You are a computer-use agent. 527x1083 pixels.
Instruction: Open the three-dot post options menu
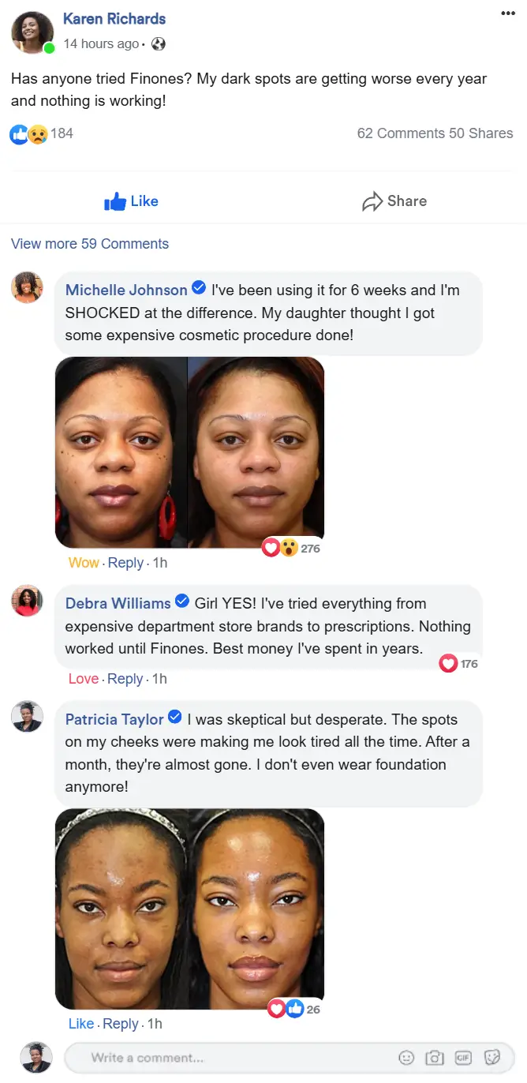point(508,13)
